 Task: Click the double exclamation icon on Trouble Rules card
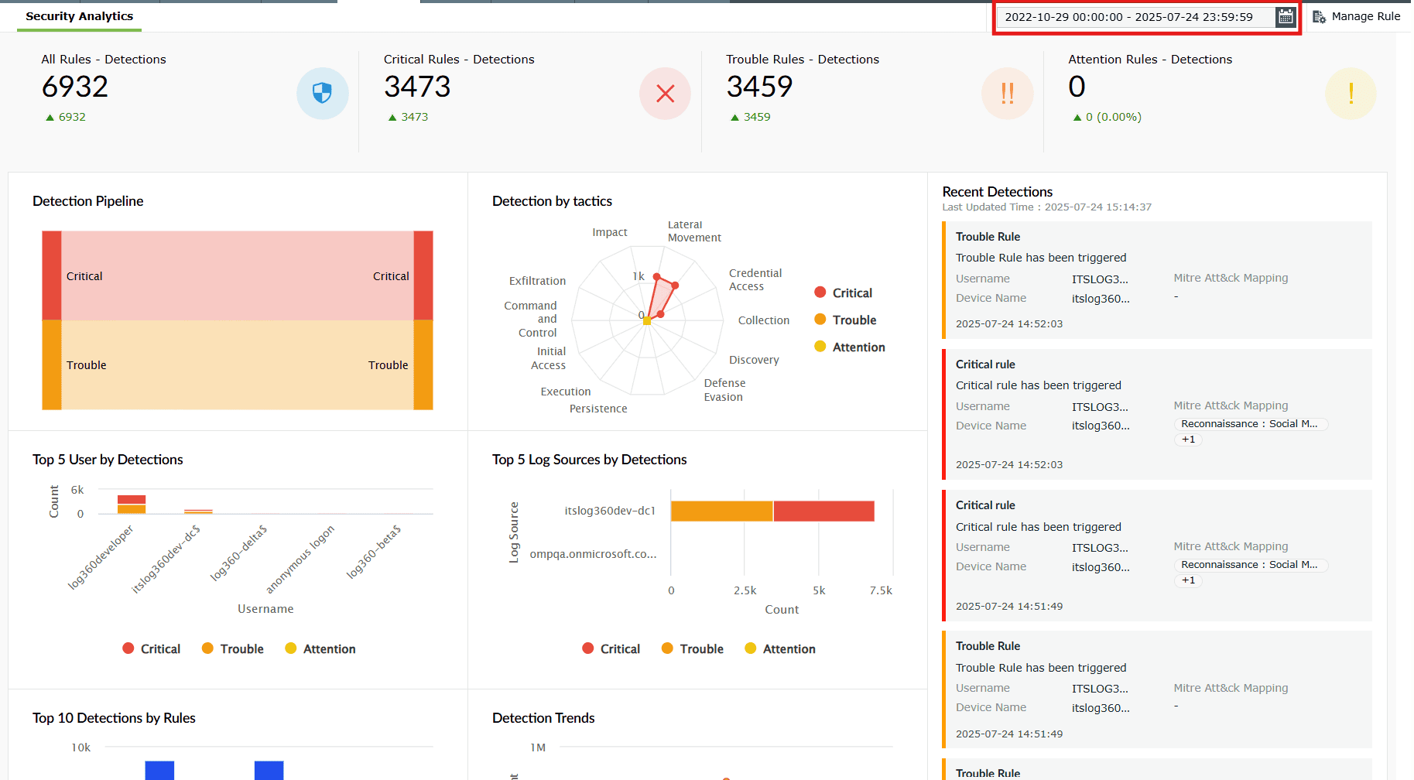coord(1007,94)
